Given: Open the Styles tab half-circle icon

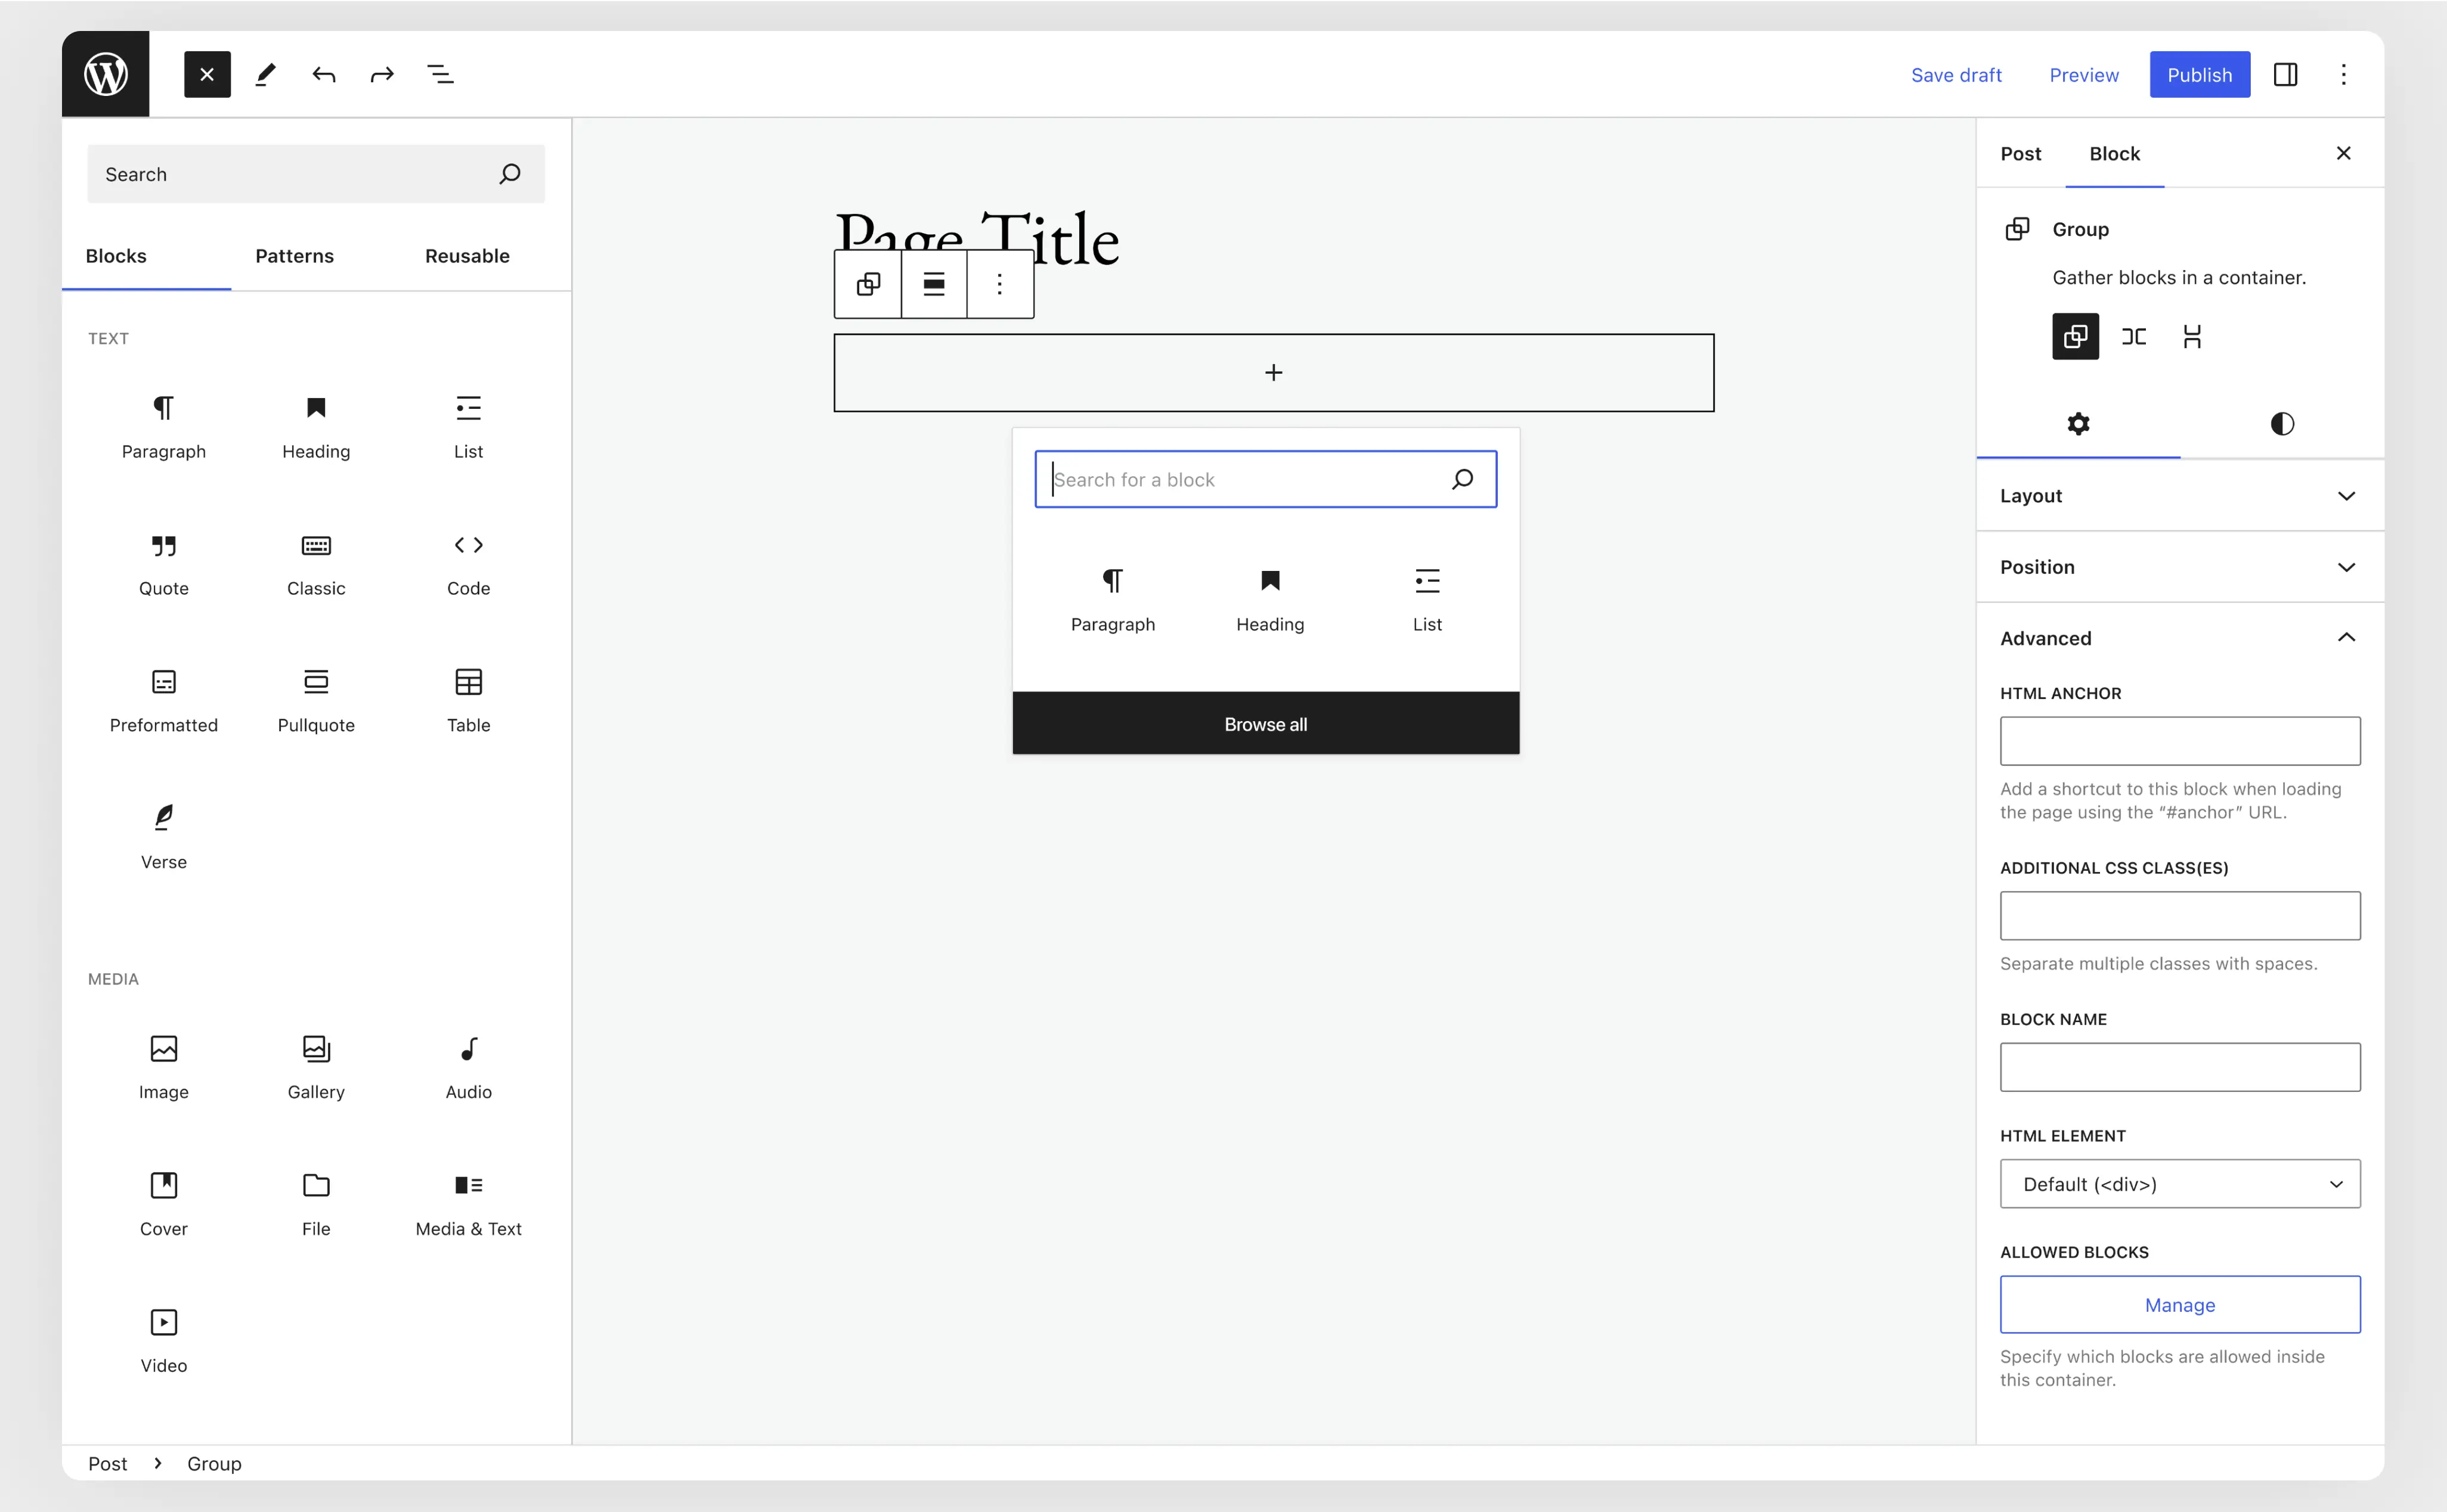Looking at the screenshot, I should click(2282, 424).
